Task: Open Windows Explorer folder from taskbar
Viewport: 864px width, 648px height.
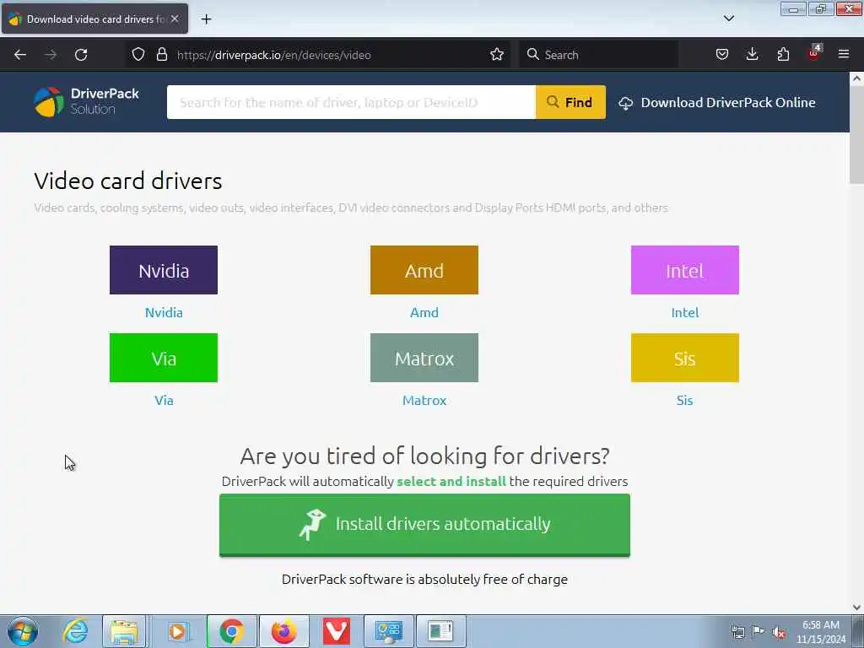Action: pyautogui.click(x=125, y=631)
